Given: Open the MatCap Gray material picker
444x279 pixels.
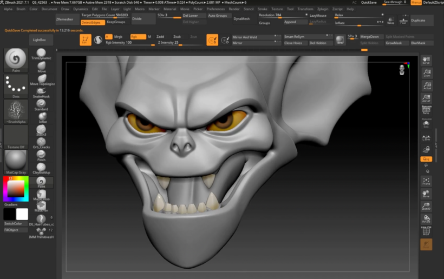Looking at the screenshot, I should coord(16,162).
